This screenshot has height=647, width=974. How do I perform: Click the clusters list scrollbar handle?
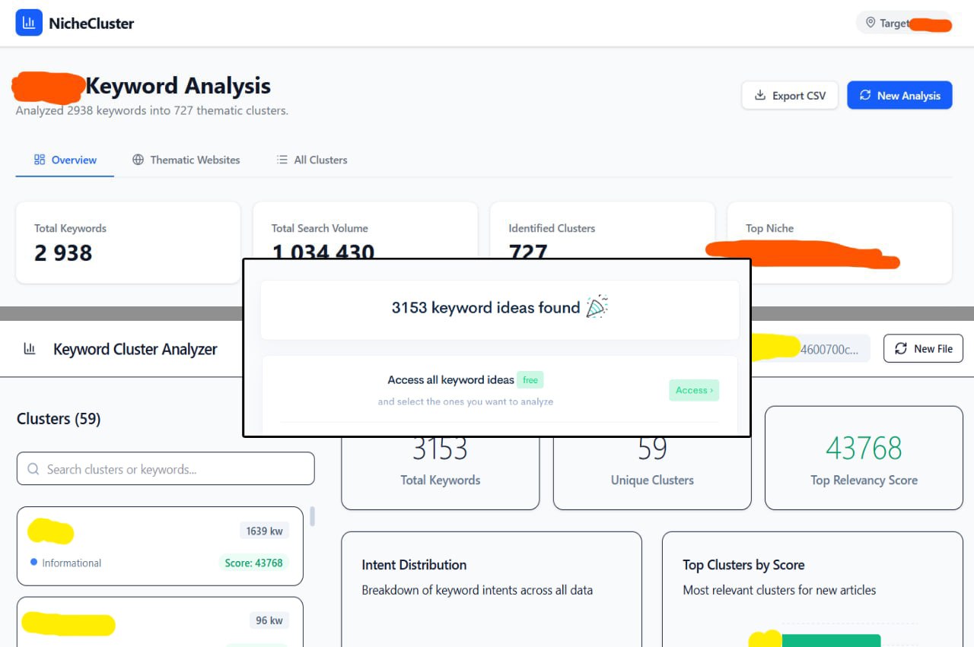coord(312,516)
